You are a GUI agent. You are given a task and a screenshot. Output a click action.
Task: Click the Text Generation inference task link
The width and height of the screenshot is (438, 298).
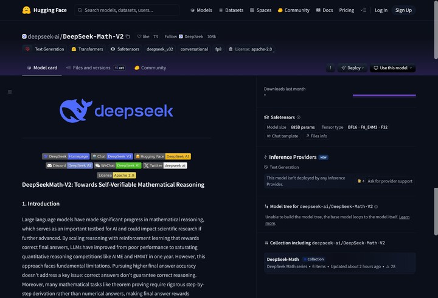point(281,167)
